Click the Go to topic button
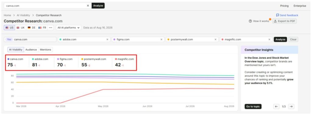Screen dimensions: 312x115 tap(253, 107)
